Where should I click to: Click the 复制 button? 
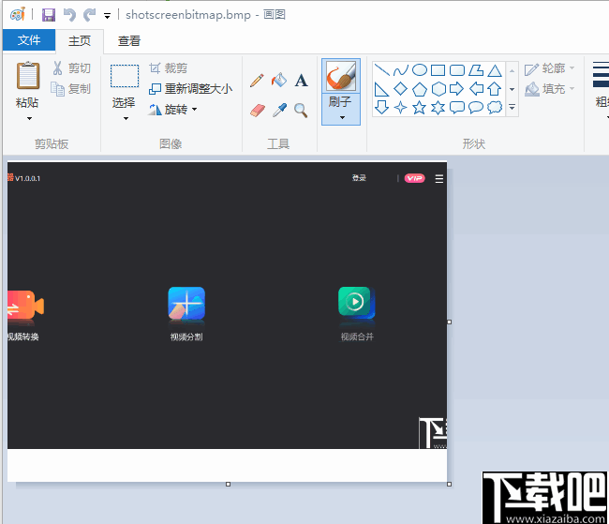point(70,89)
